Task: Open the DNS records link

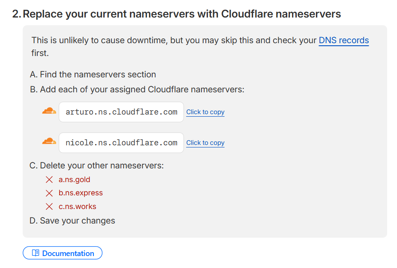Action: click(x=343, y=41)
